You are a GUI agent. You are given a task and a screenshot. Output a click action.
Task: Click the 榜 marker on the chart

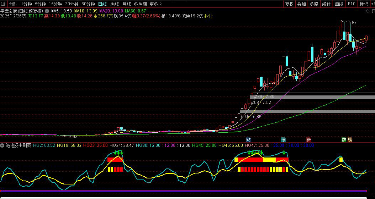350,139
